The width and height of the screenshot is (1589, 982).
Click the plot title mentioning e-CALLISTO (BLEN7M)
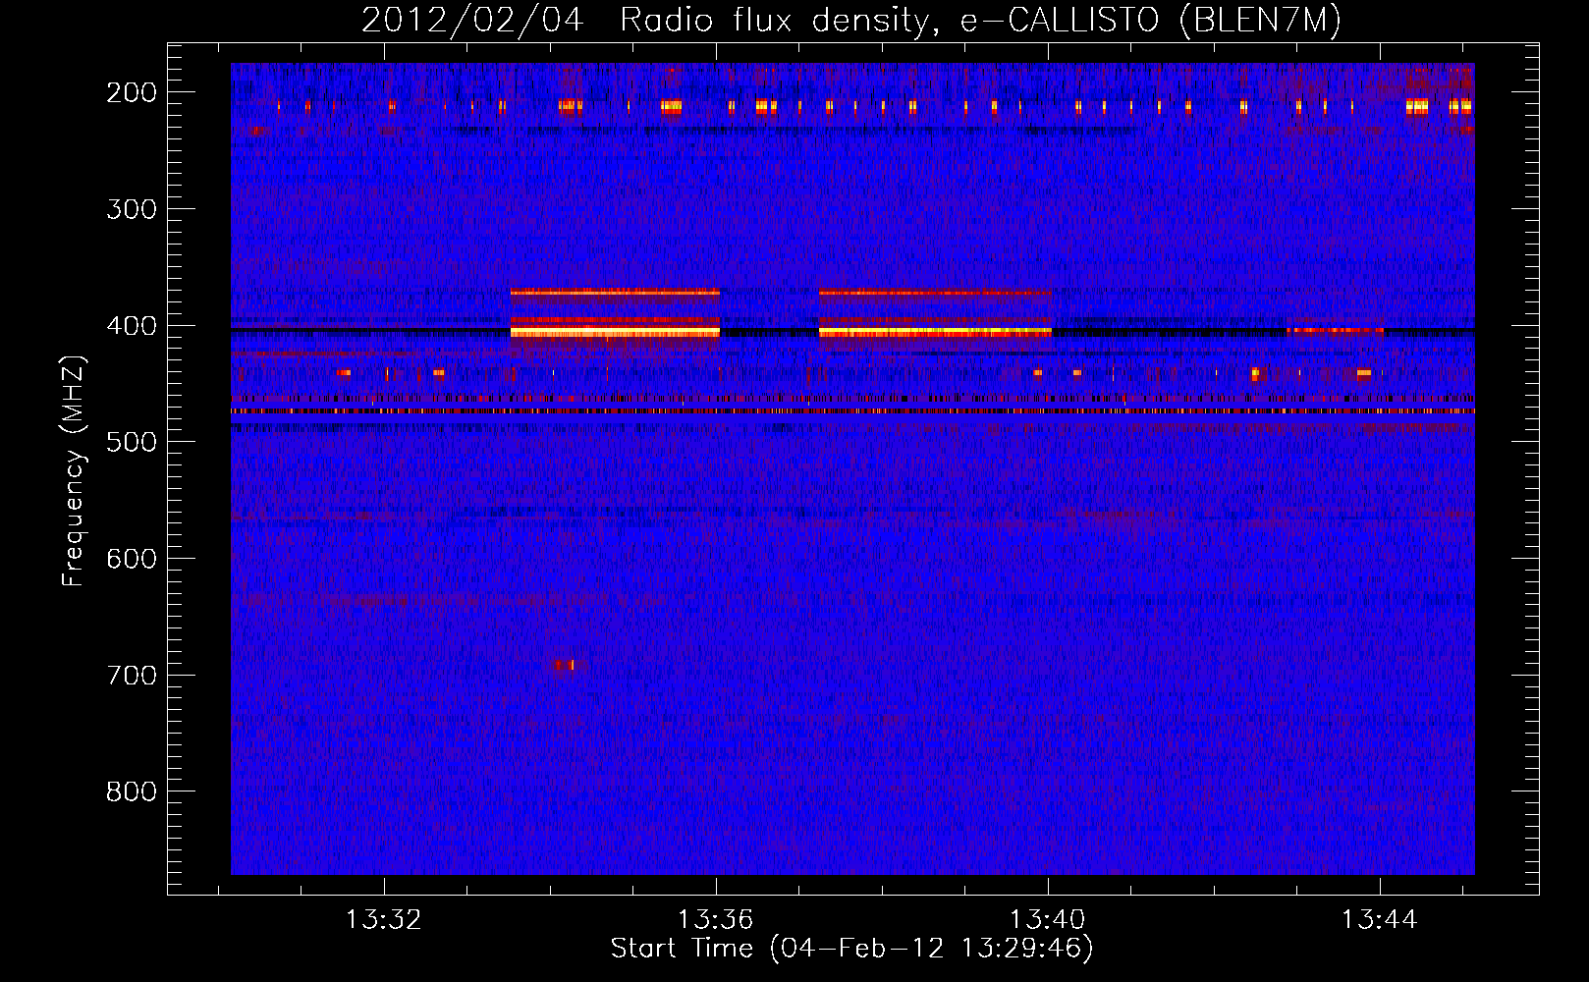(x=851, y=21)
